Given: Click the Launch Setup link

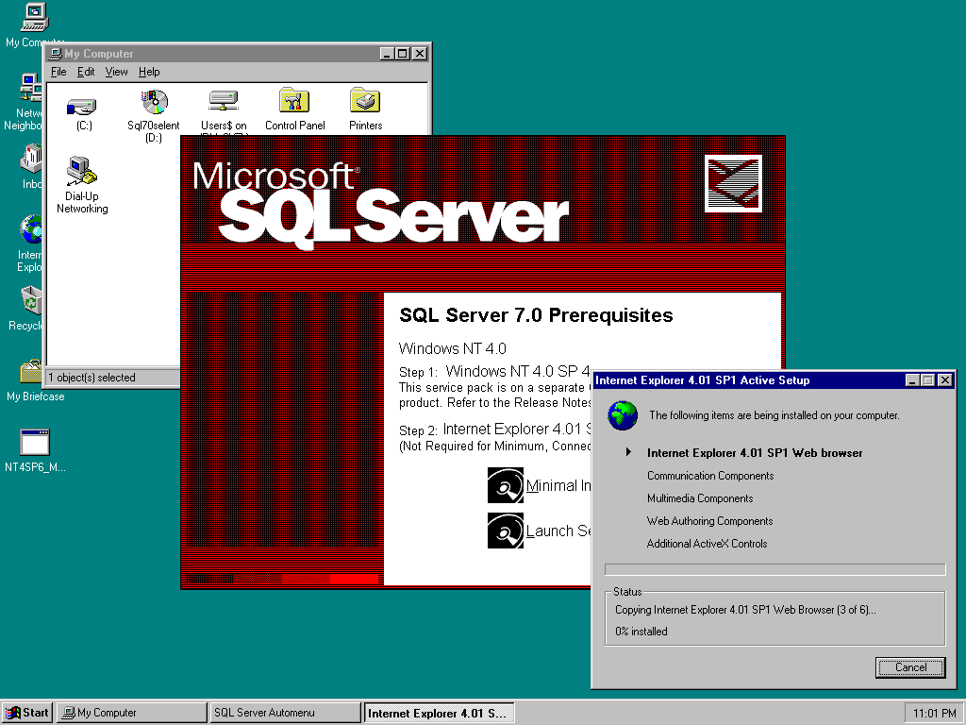Looking at the screenshot, I should point(558,531).
